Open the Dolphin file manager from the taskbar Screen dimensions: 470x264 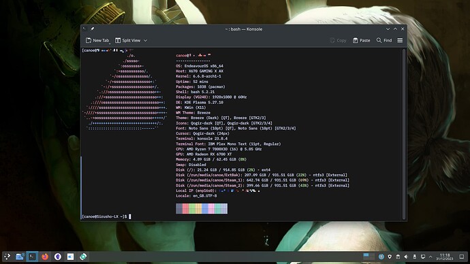point(20,257)
